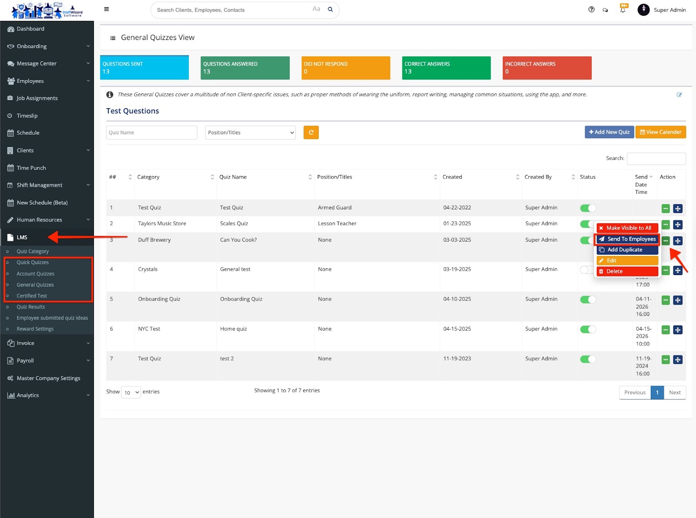696x518 pixels.
Task: Toggle status switch for NYC Test Home quiz
Action: (588, 329)
